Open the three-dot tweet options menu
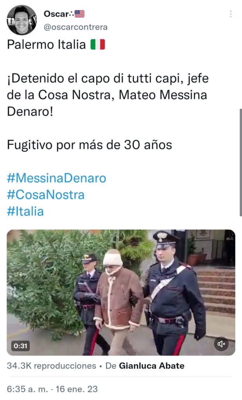The height and width of the screenshot is (400, 242). (231, 14)
